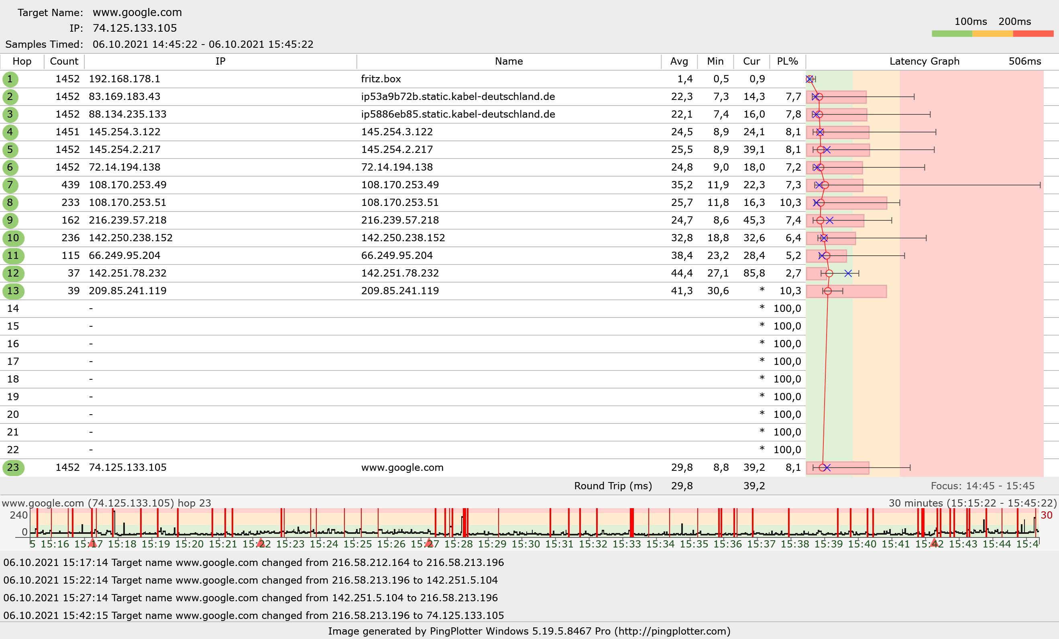Viewport: 1059px width, 639px height.
Task: Click the Latency Graph column header
Action: tap(924, 61)
